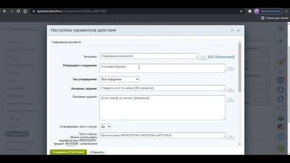Open Бизнес-процессы in left menu
The width and height of the screenshot is (290, 163).
tap(21, 142)
